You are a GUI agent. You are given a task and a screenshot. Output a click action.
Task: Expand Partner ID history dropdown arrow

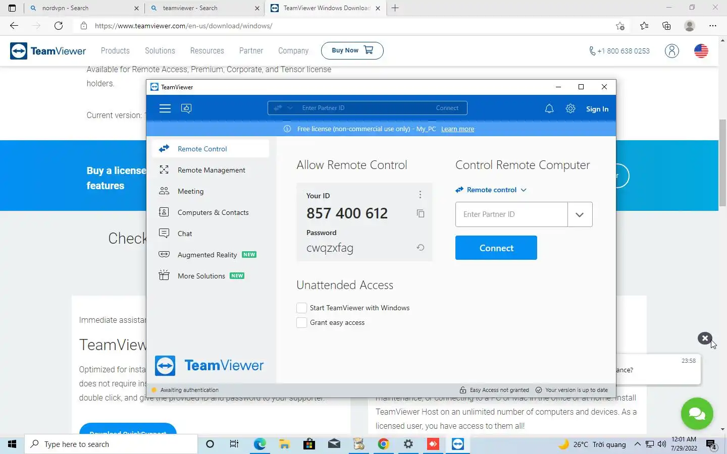(580, 214)
